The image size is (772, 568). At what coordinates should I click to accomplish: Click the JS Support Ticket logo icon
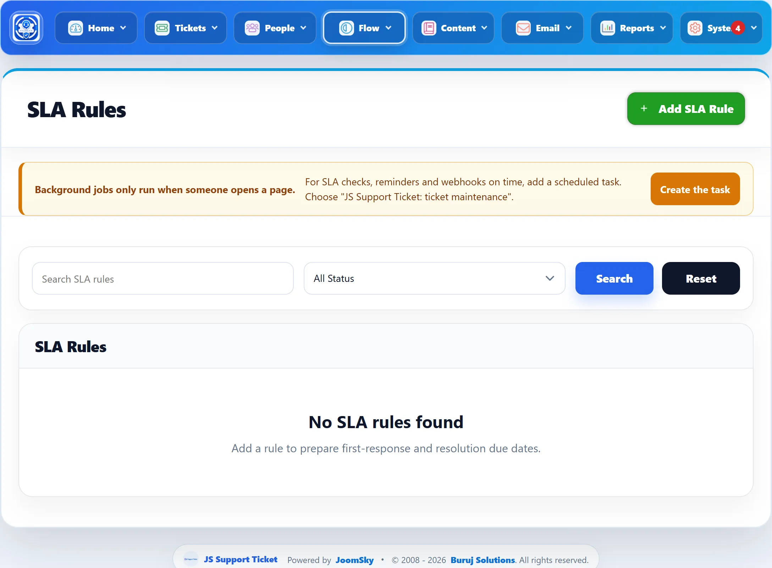(26, 28)
